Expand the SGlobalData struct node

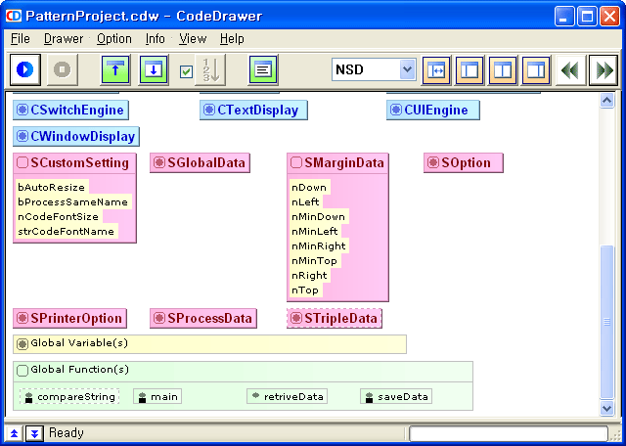[x=159, y=162]
